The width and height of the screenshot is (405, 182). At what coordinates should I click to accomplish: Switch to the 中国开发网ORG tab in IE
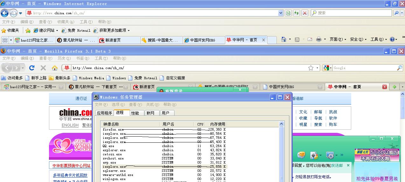204,40
